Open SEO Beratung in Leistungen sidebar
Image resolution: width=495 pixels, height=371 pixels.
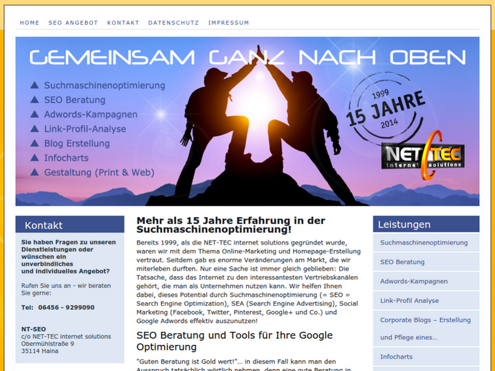pos(402,262)
